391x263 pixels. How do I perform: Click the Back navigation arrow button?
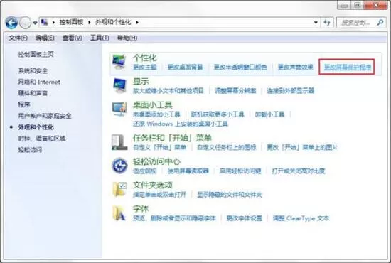(11, 23)
